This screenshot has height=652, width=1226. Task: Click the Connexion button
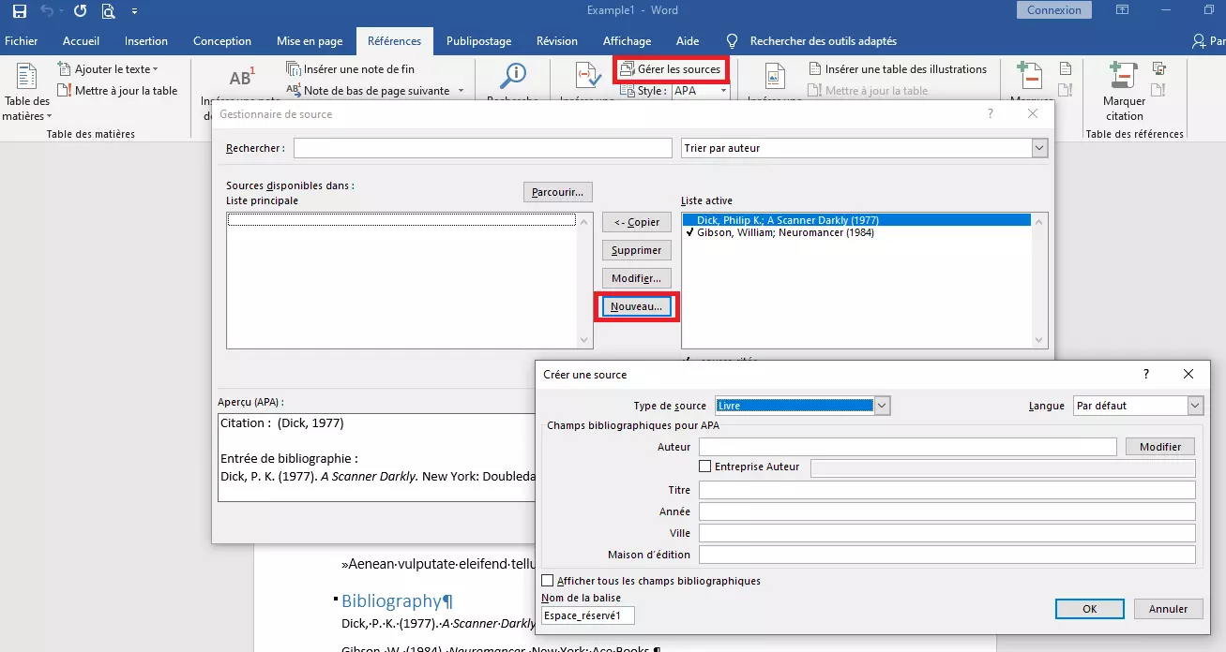point(1053,10)
